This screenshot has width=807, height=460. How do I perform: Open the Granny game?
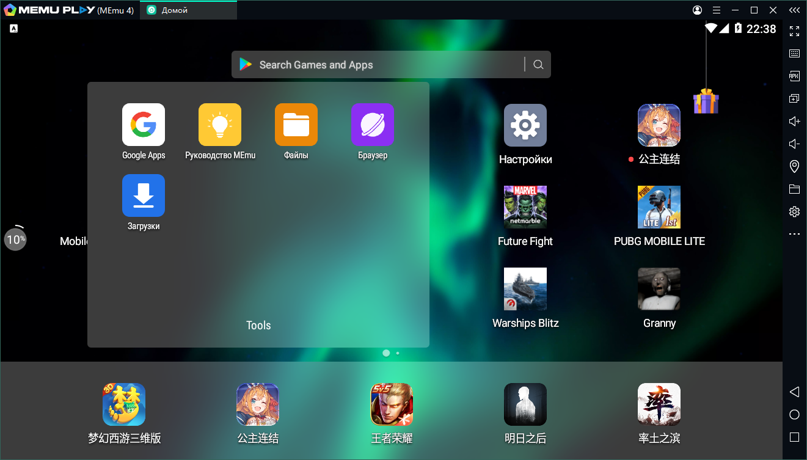coord(659,289)
